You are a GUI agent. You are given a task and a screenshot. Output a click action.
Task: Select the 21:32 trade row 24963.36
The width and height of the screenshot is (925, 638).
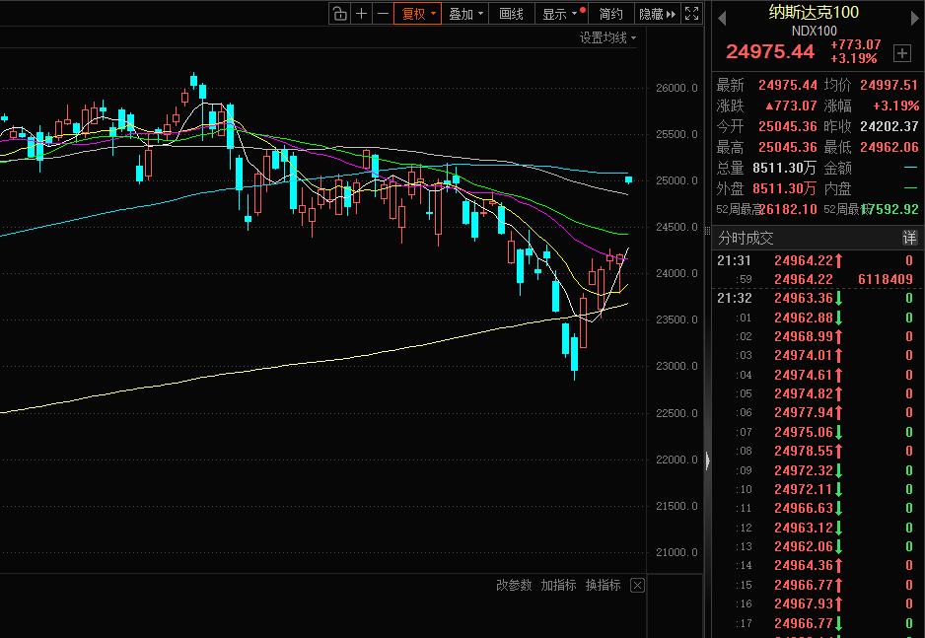coord(818,299)
